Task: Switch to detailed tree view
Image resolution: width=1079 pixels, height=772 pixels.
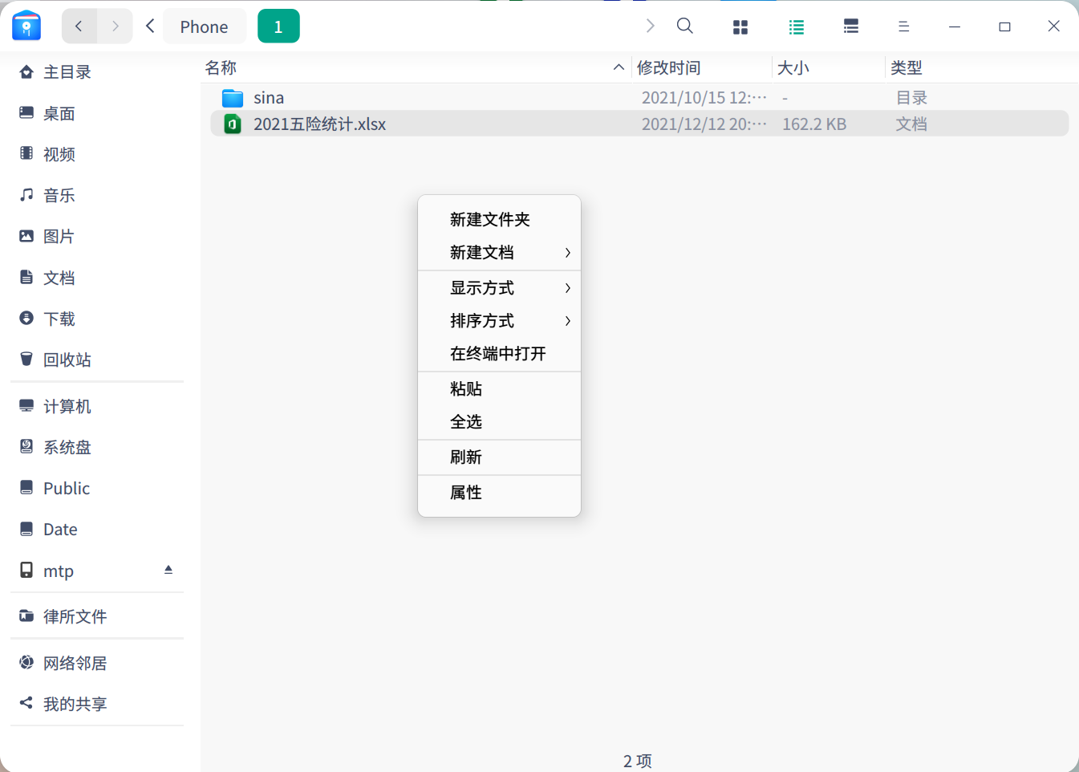Action: pos(851,26)
